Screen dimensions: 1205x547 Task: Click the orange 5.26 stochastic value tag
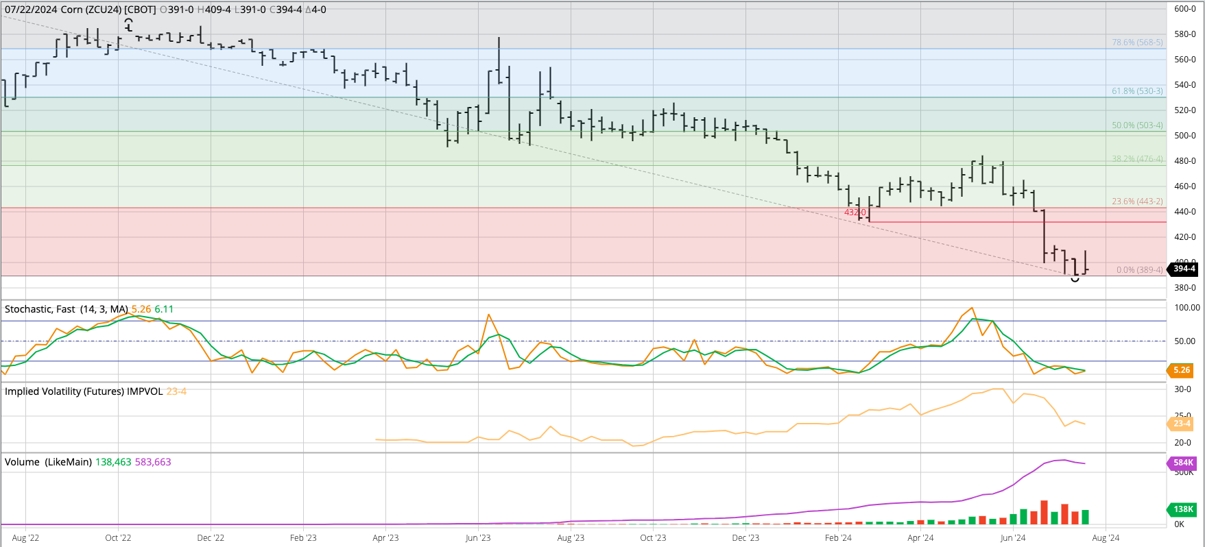1181,370
